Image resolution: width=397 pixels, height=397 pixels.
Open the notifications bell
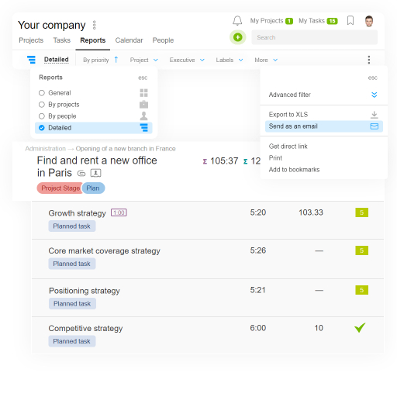click(x=237, y=21)
